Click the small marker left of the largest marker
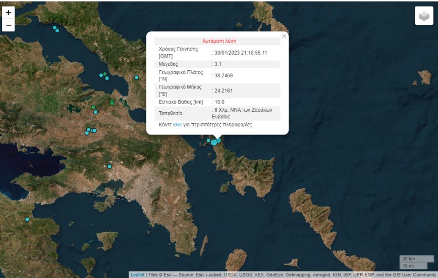This screenshot has height=278, width=438. tap(208, 141)
